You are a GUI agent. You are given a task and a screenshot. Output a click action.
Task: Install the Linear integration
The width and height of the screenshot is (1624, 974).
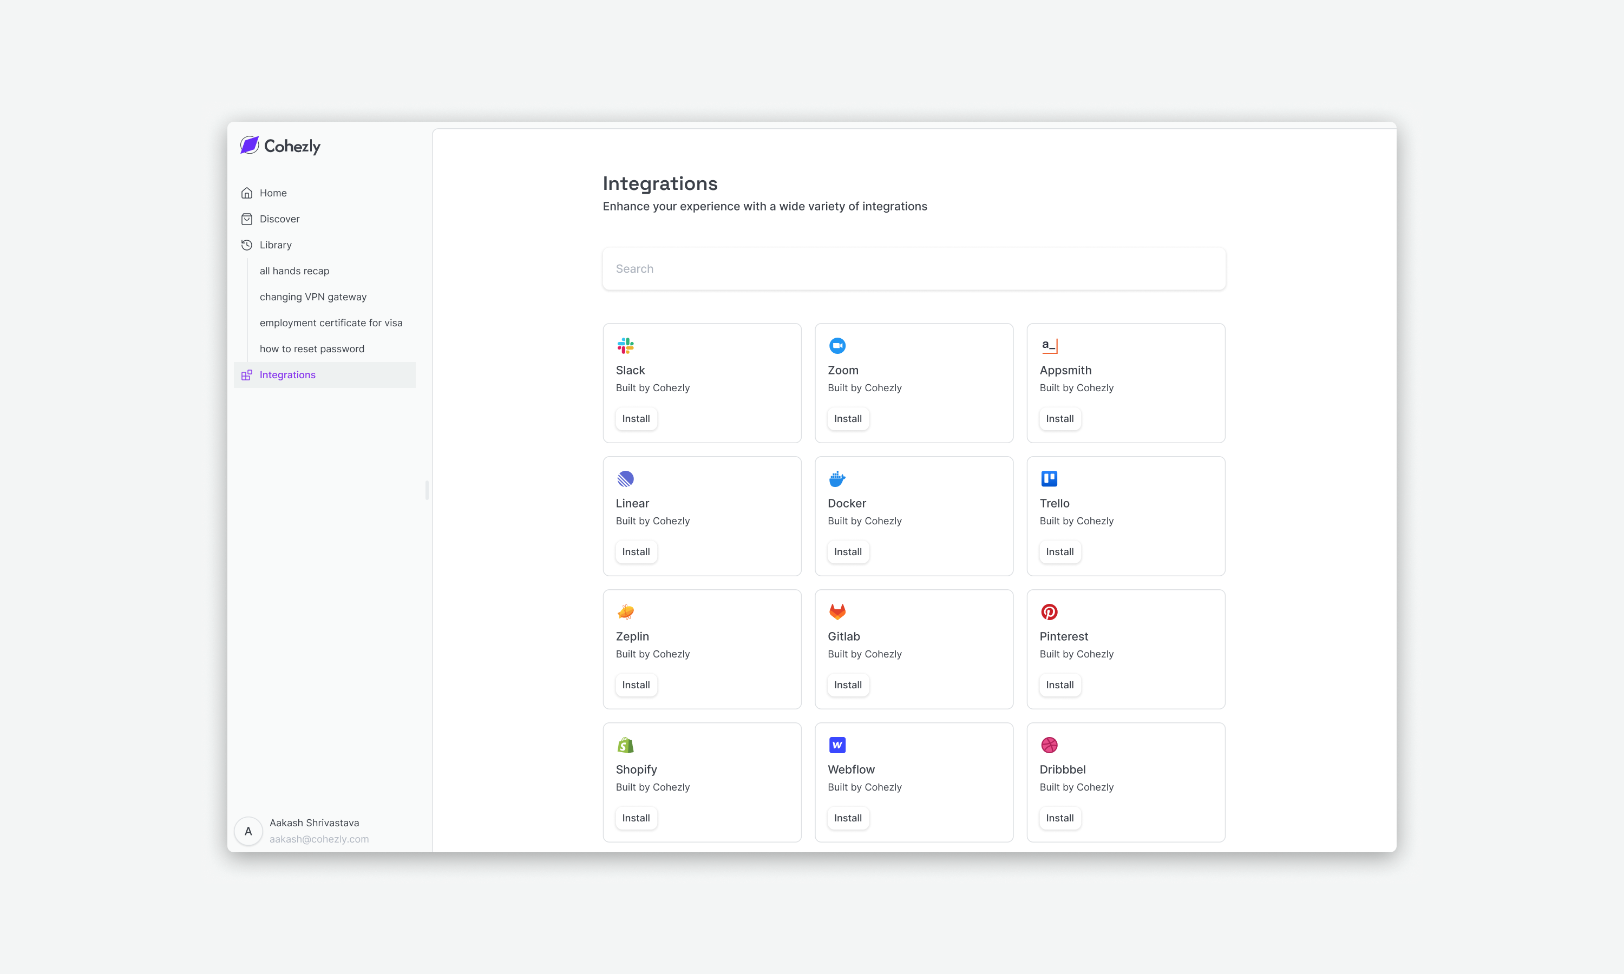[x=636, y=552]
